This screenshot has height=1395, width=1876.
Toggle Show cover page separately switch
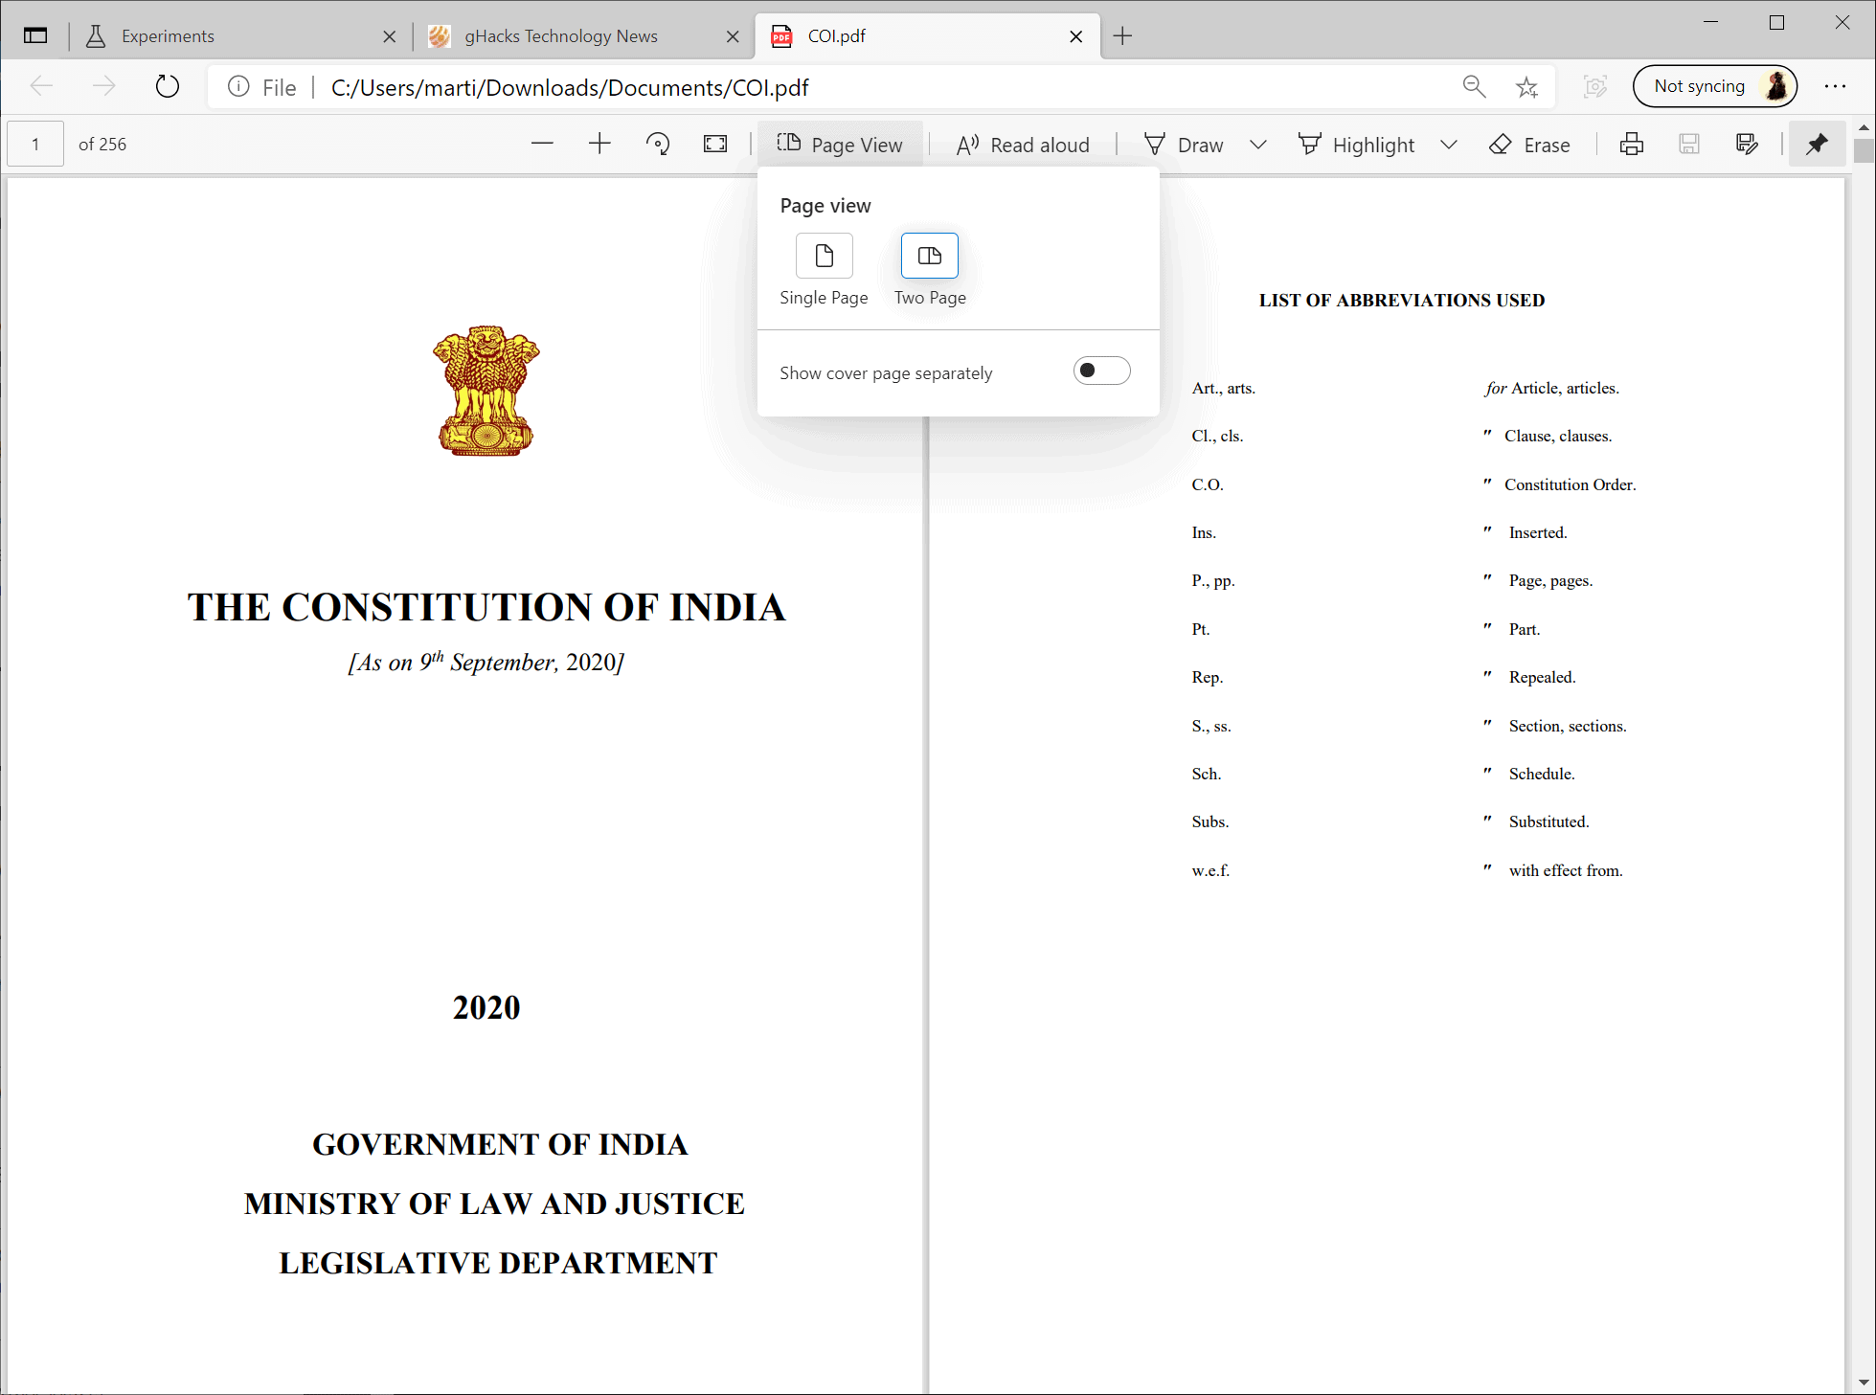1099,371
